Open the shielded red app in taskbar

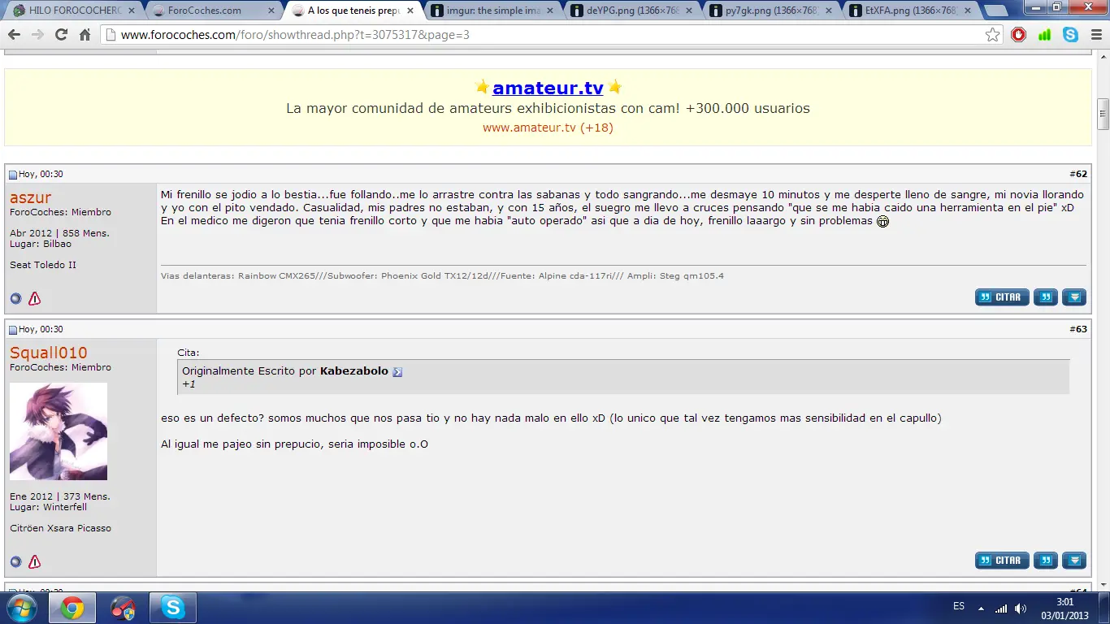pyautogui.click(x=123, y=608)
